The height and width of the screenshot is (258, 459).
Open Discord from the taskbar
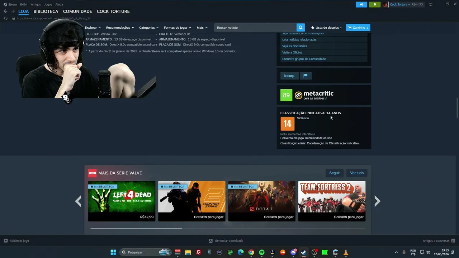coord(293,252)
